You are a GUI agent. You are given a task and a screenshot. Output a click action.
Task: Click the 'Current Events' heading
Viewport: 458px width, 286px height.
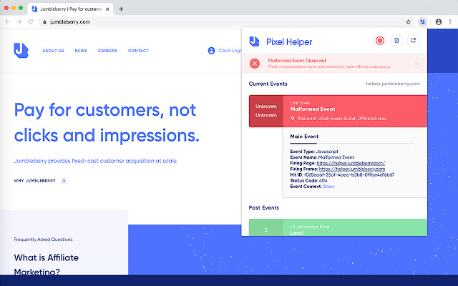pyautogui.click(x=268, y=84)
